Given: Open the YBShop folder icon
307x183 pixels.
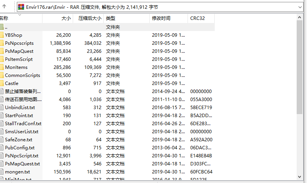Looking at the screenshot, I should tap(2, 35).
